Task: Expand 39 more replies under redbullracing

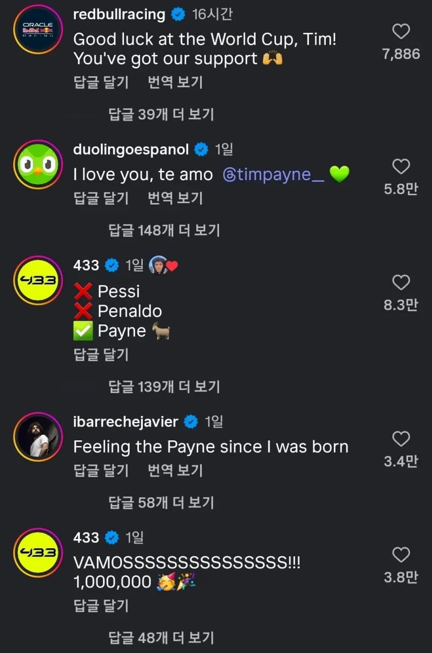Action: point(161,114)
